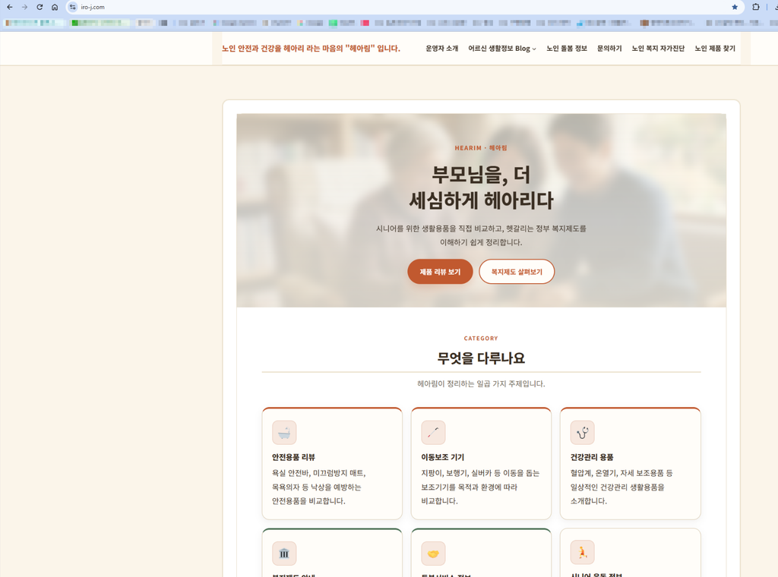The height and width of the screenshot is (577, 778).
Task: Click the 일곱 가지 주제입니다 subtitle text
Action: point(481,383)
